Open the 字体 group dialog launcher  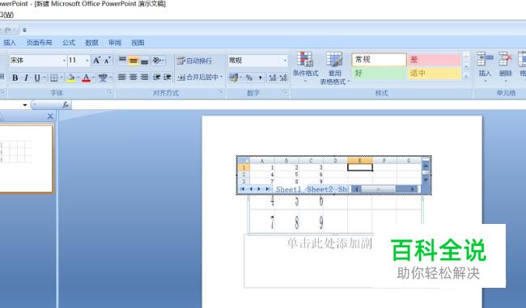(110, 92)
